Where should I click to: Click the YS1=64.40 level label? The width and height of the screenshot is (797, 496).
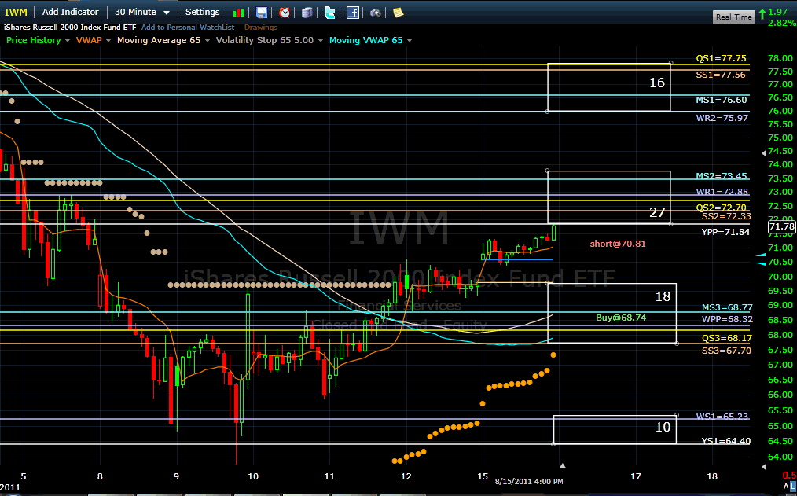click(x=725, y=441)
